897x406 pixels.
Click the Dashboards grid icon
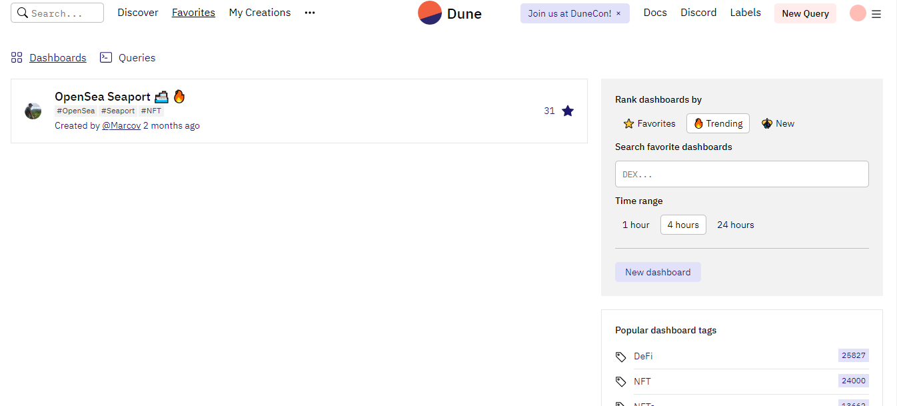[x=17, y=57]
